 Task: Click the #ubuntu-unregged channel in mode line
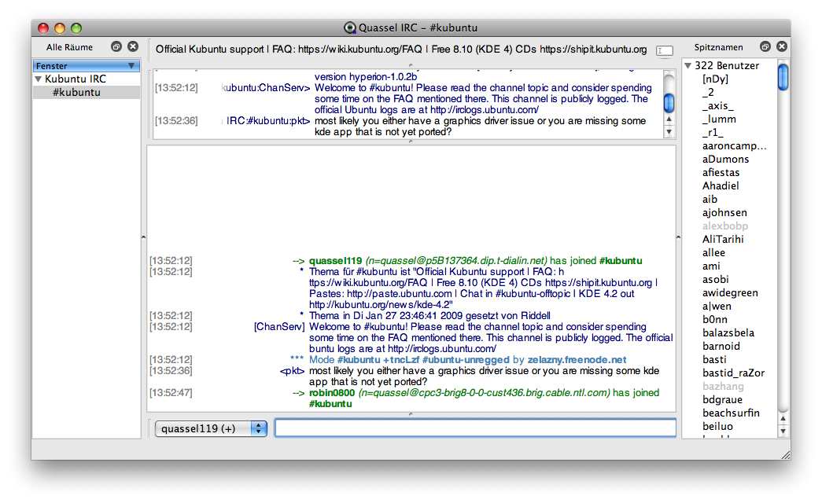tap(466, 360)
